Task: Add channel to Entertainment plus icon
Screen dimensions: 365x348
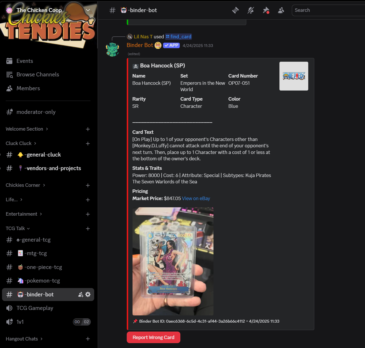Action: (x=88, y=214)
